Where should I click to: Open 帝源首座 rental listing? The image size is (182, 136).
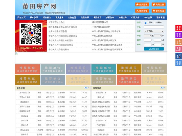(x=101, y=130)
